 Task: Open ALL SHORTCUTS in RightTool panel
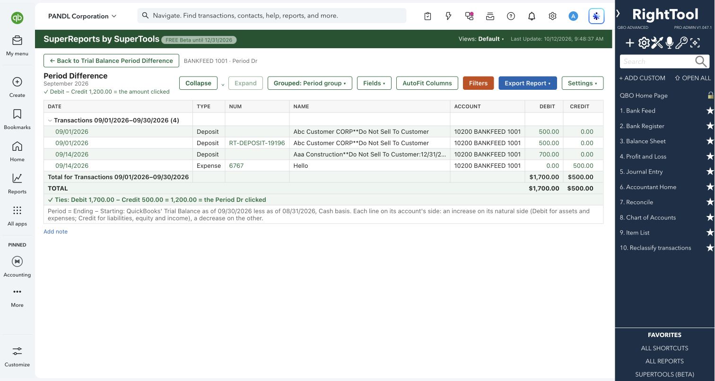coord(664,348)
